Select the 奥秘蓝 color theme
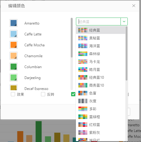Screen dimensions: 141x142 101,38
